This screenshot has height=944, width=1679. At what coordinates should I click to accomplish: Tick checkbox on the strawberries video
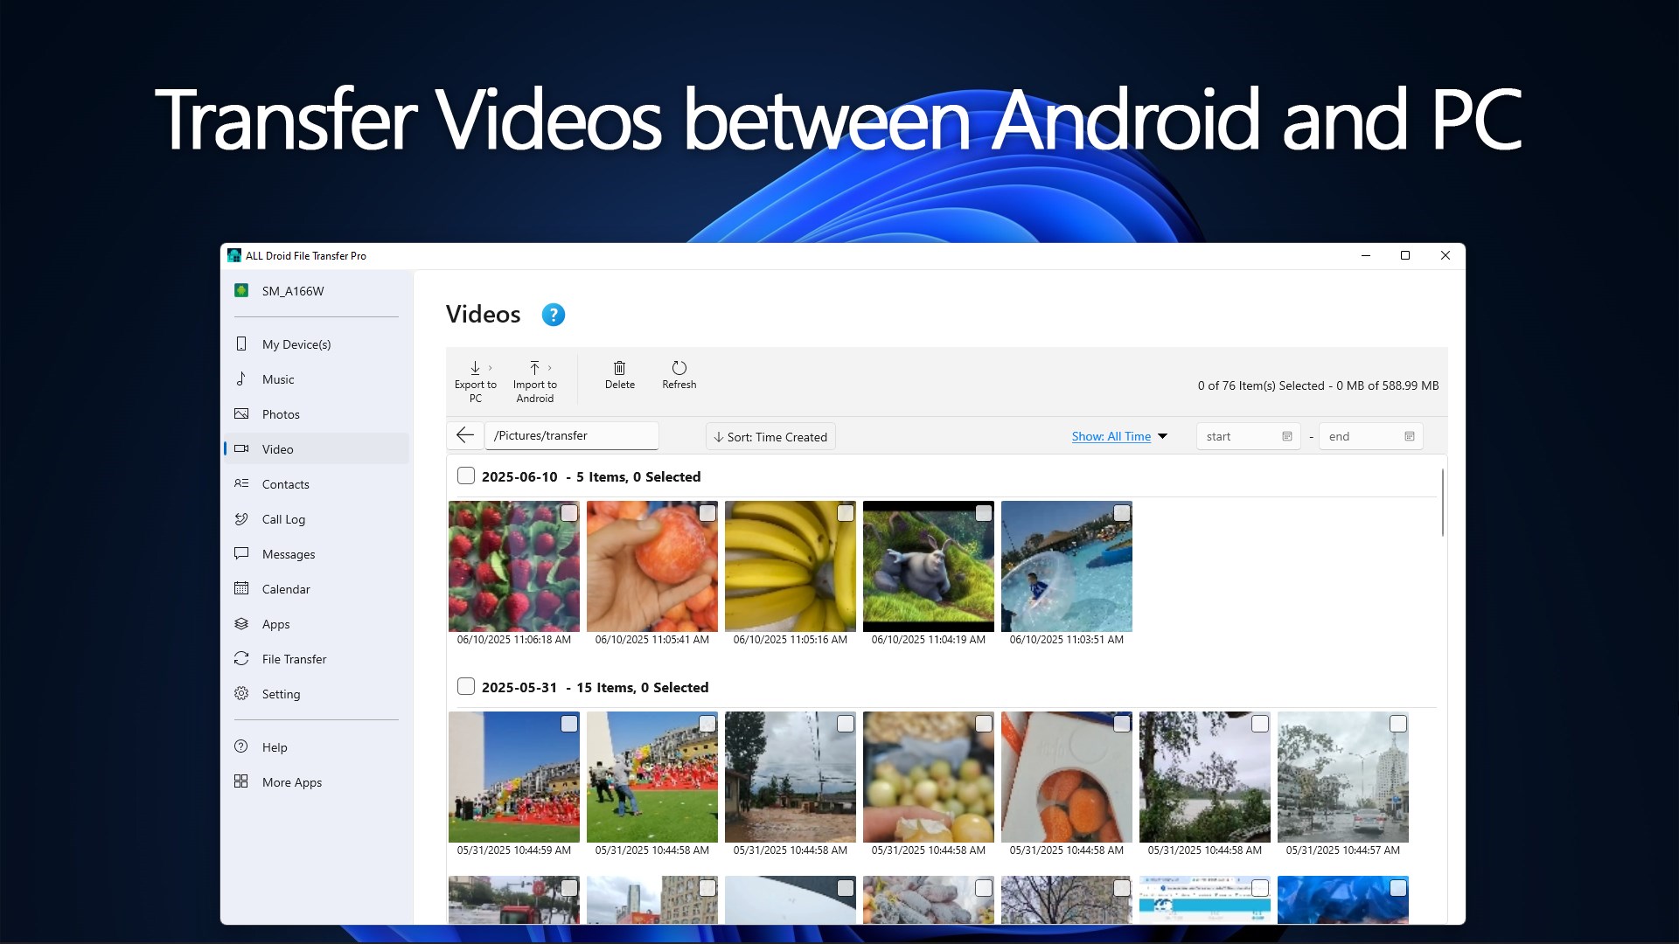coord(569,513)
